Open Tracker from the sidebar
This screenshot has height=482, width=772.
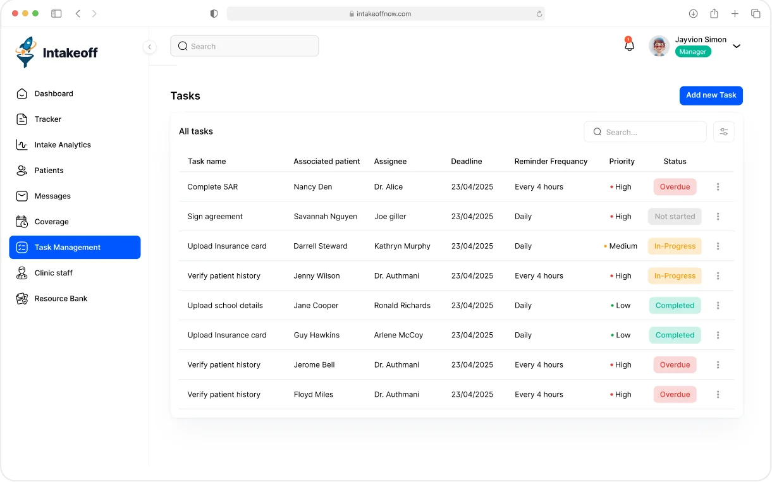click(x=75, y=119)
